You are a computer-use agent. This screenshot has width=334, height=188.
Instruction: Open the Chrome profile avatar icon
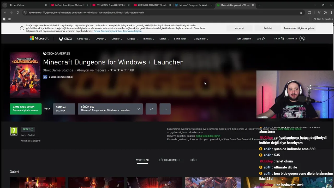tap(325, 13)
